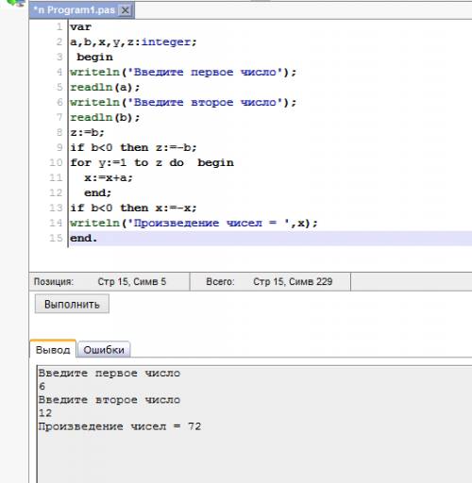Click the 'Стр 15, Симв 5' position status field

[x=132, y=281]
